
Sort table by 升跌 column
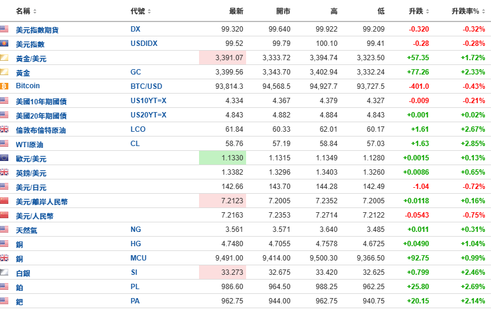click(x=419, y=11)
